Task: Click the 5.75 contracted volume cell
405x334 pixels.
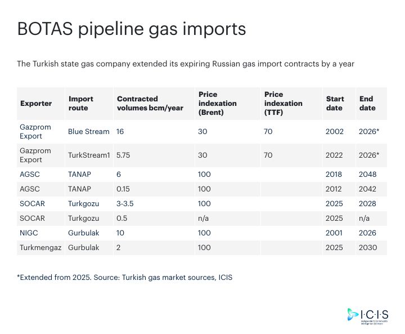Action: click(125, 155)
